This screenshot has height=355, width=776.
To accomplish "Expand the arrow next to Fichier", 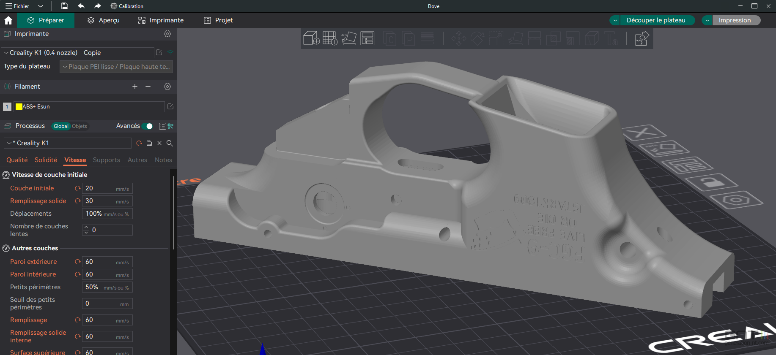I will point(41,6).
